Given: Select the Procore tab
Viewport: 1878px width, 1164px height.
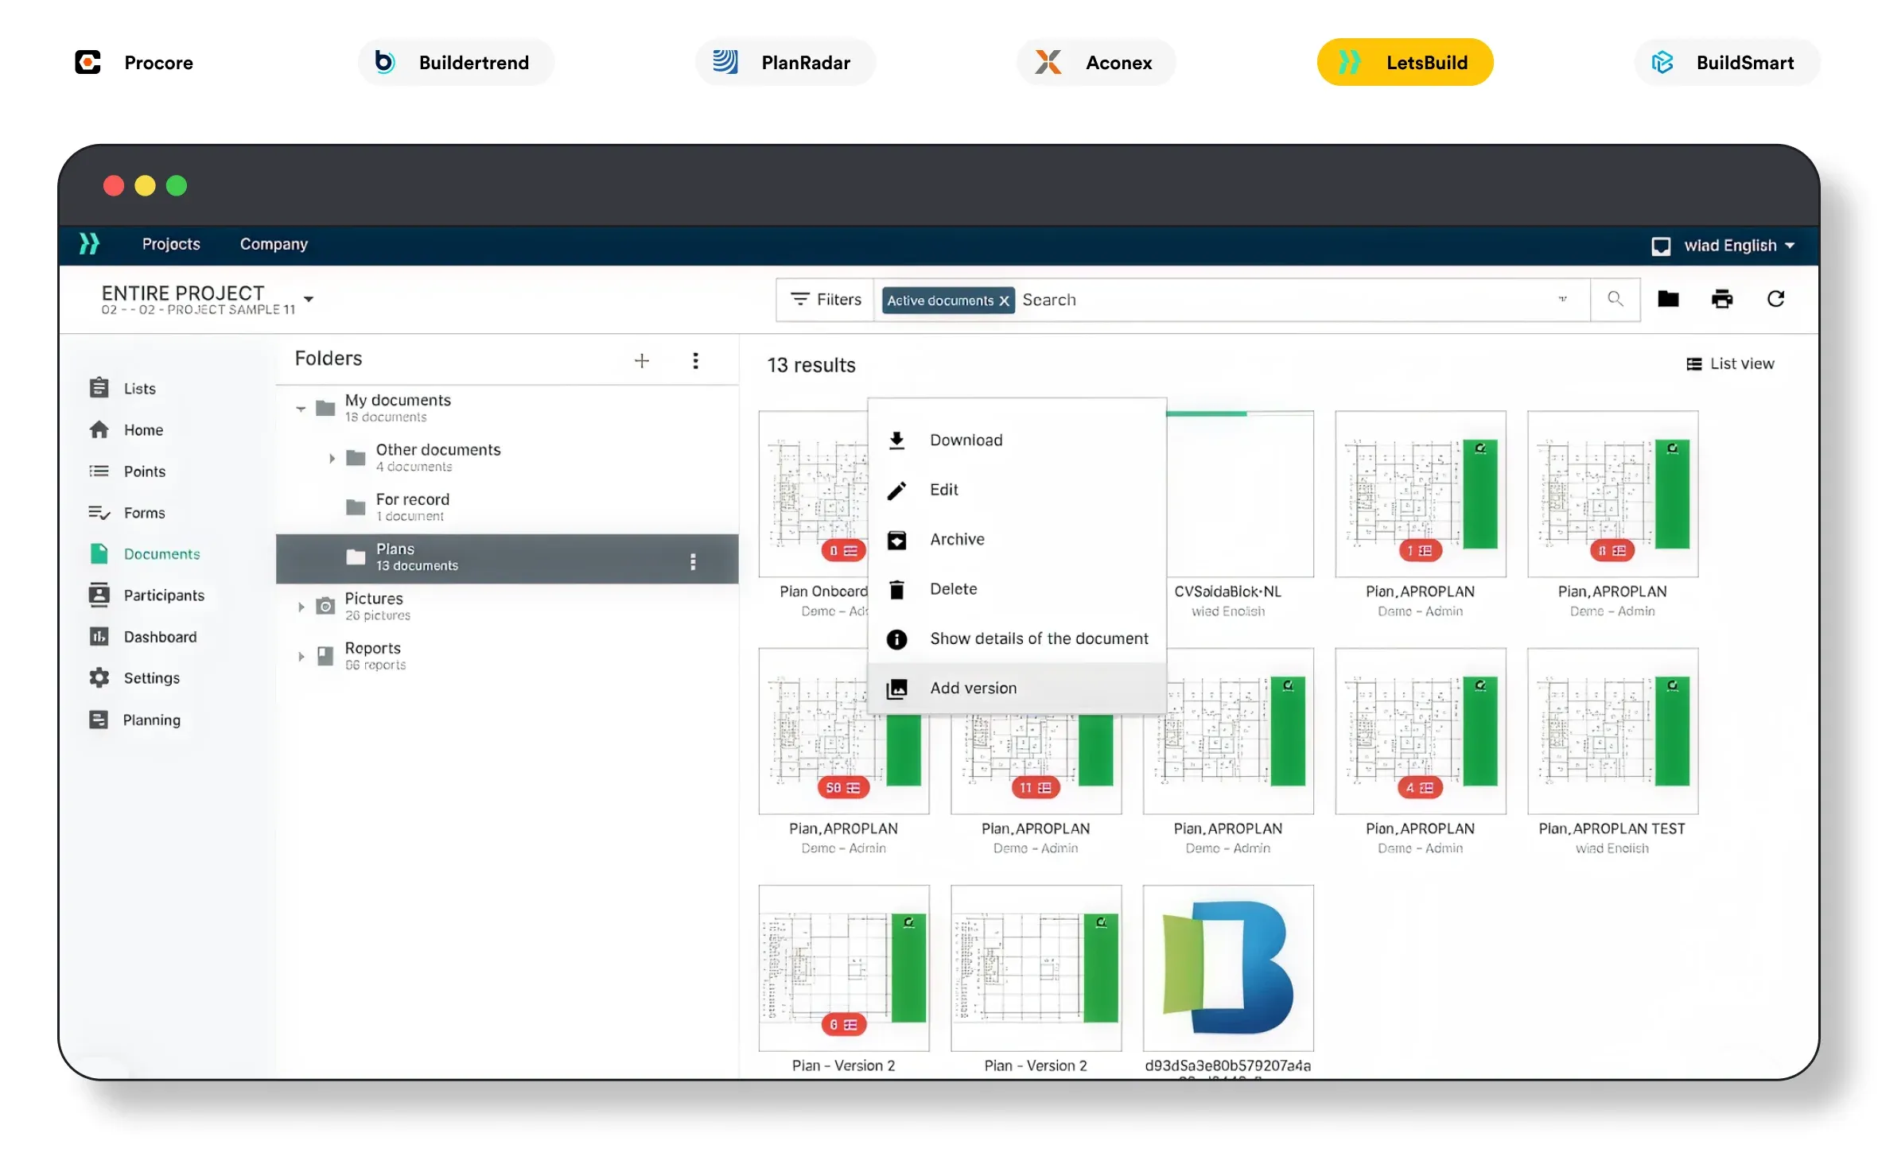Looking at the screenshot, I should click(134, 62).
